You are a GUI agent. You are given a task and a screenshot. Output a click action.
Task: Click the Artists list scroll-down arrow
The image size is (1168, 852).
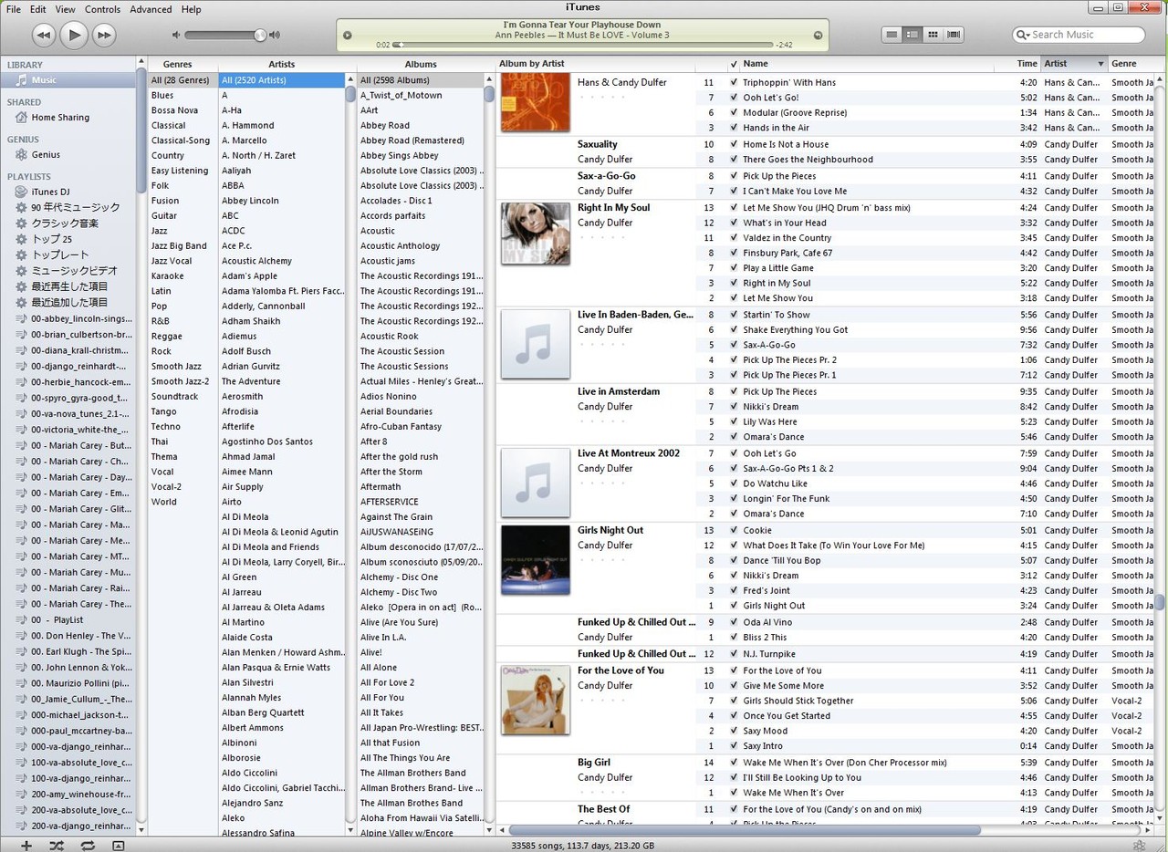(350, 830)
